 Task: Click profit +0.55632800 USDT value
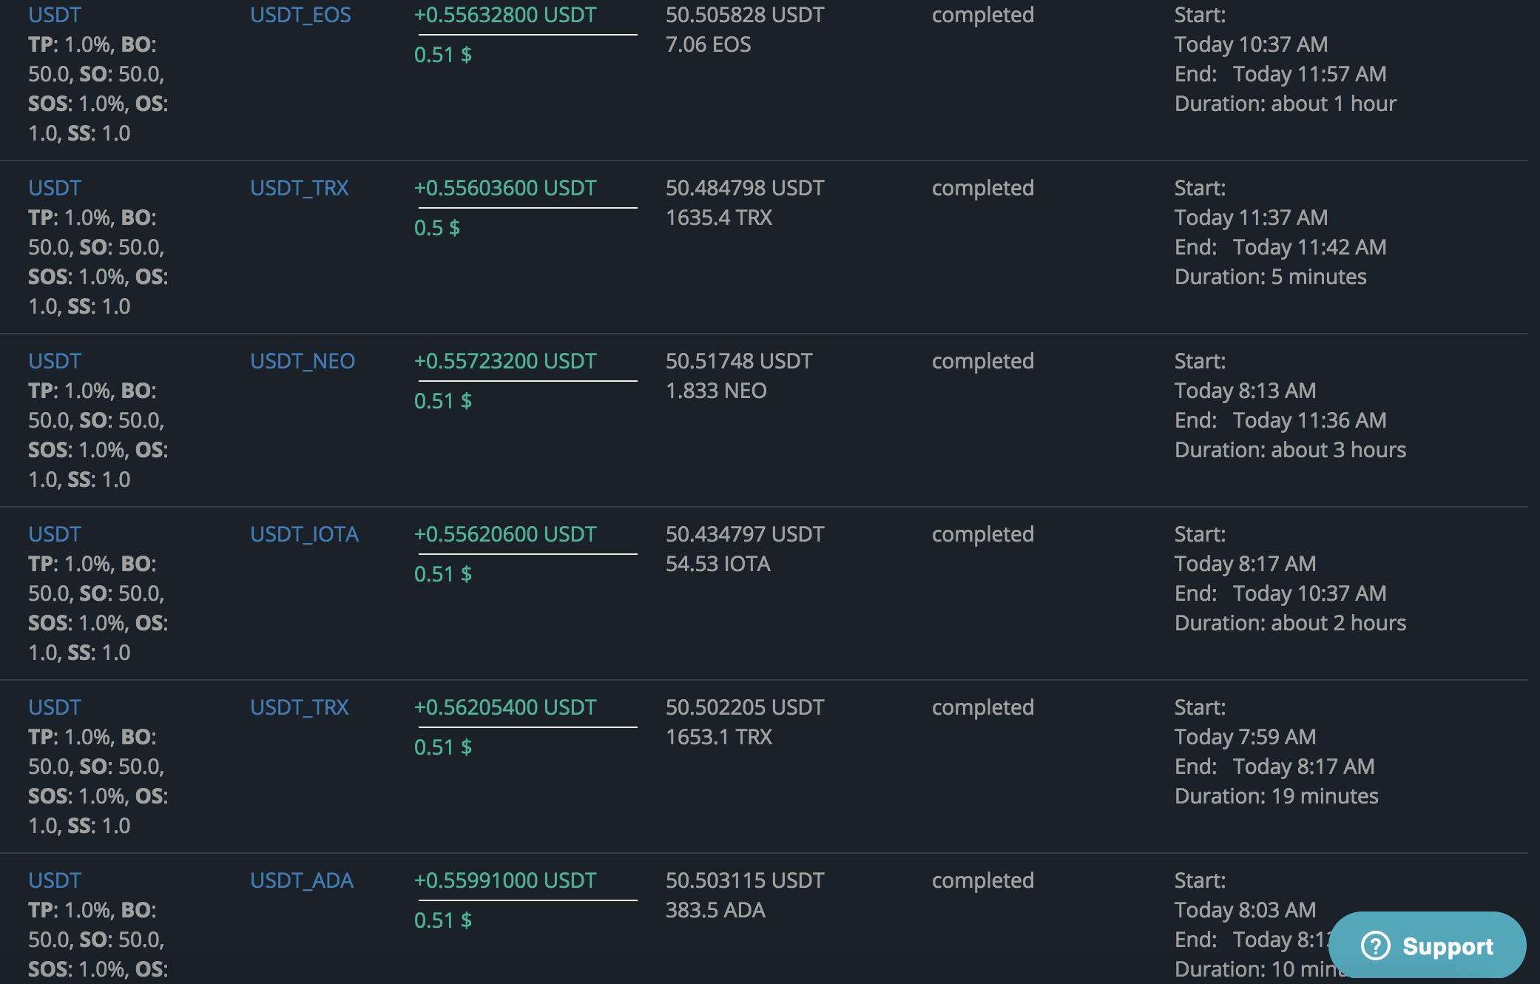tap(505, 15)
